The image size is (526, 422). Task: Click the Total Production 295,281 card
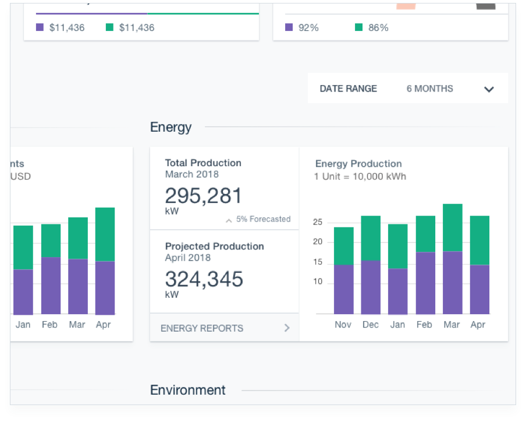pos(224,188)
